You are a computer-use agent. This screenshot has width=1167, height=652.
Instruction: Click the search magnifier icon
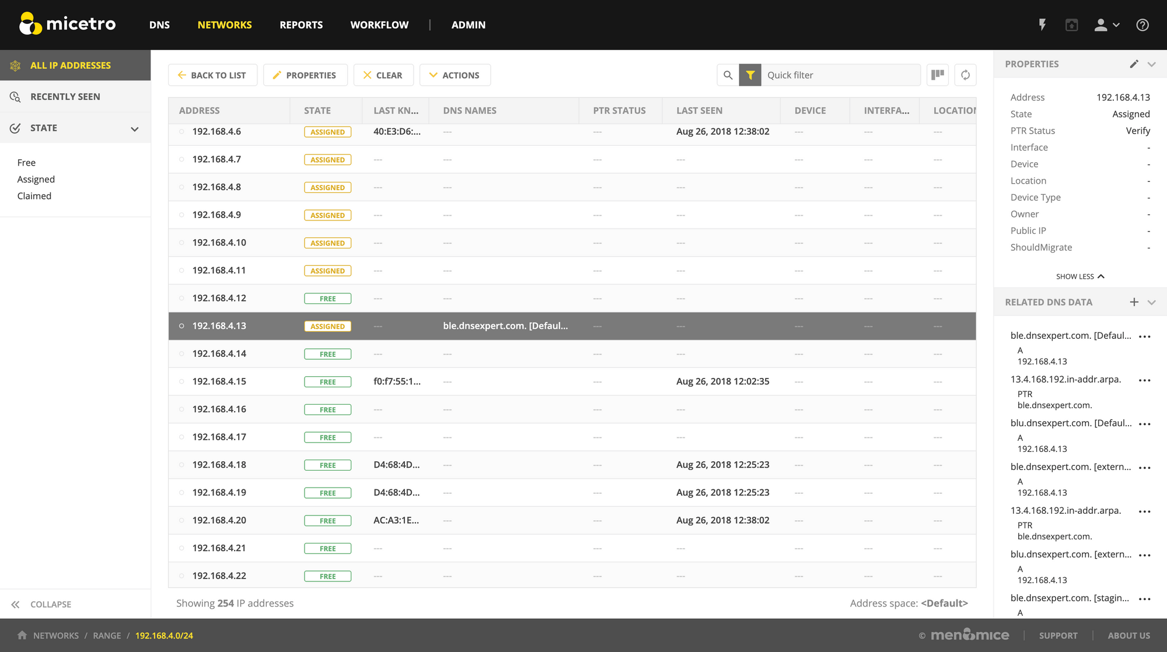(728, 75)
